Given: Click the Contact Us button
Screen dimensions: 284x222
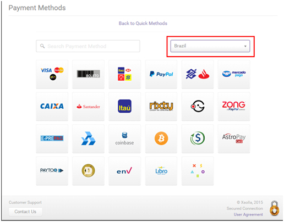Looking at the screenshot, I should pos(25,212).
